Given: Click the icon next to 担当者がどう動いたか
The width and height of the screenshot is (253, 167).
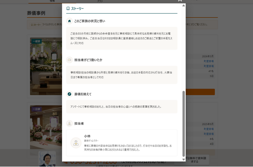Looking at the screenshot, I should pyautogui.click(x=69, y=60).
